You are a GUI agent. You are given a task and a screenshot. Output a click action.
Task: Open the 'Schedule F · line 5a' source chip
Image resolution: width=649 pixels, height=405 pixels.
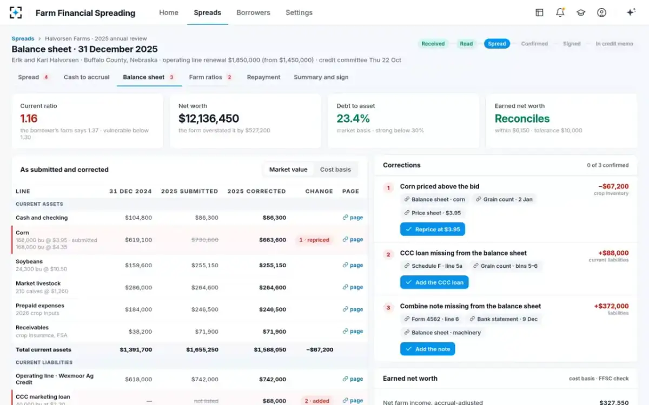pos(433,266)
